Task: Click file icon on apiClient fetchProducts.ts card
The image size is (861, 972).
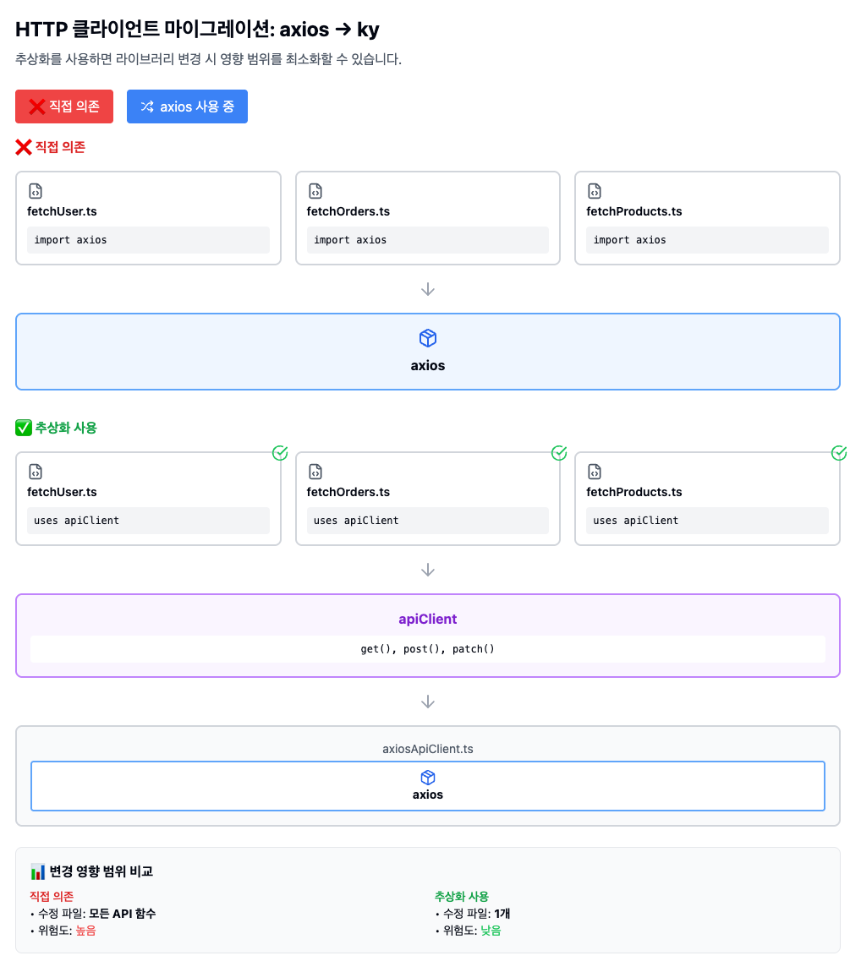Action: click(x=595, y=472)
